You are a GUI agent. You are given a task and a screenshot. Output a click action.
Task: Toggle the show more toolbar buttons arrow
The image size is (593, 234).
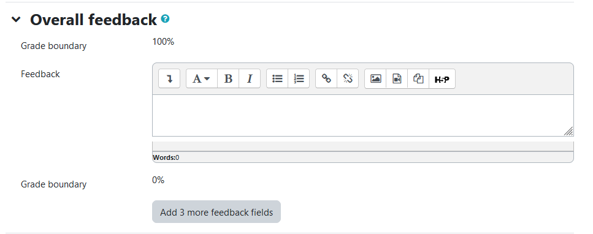click(x=169, y=78)
